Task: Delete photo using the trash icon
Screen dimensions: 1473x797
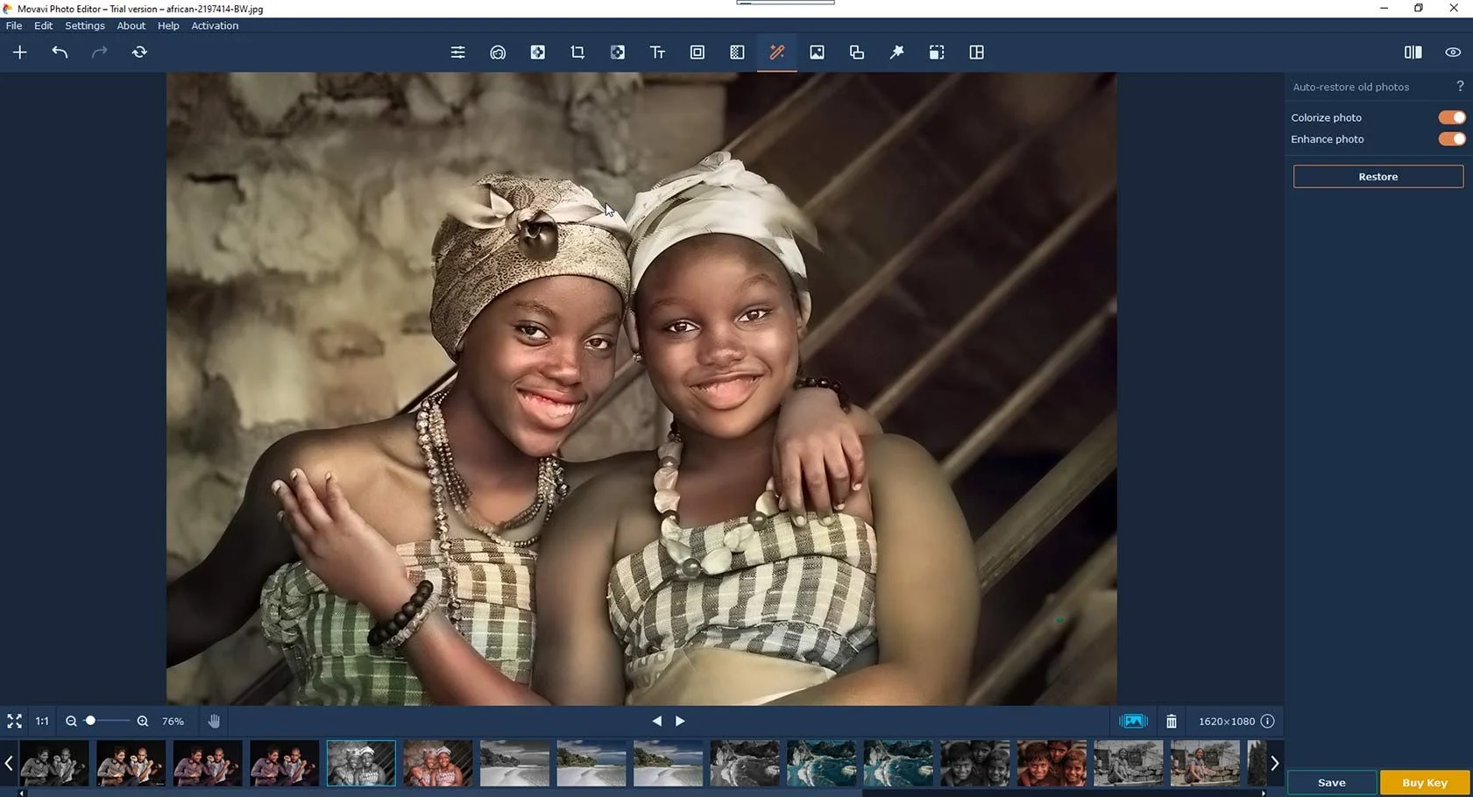Action: click(x=1171, y=722)
